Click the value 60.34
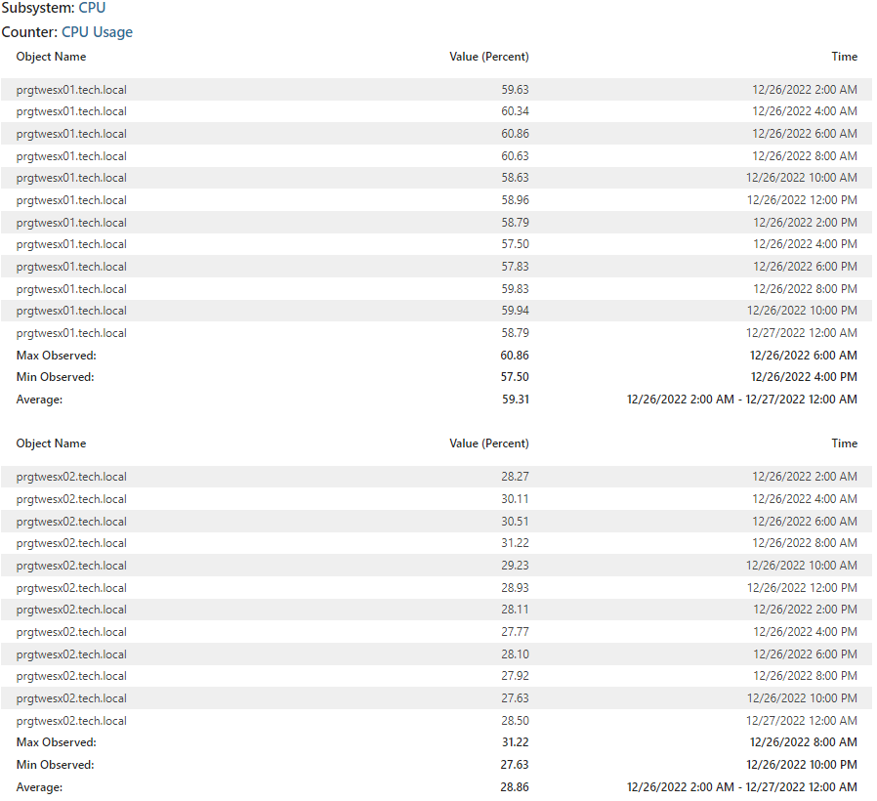The width and height of the screenshot is (877, 801). [515, 111]
